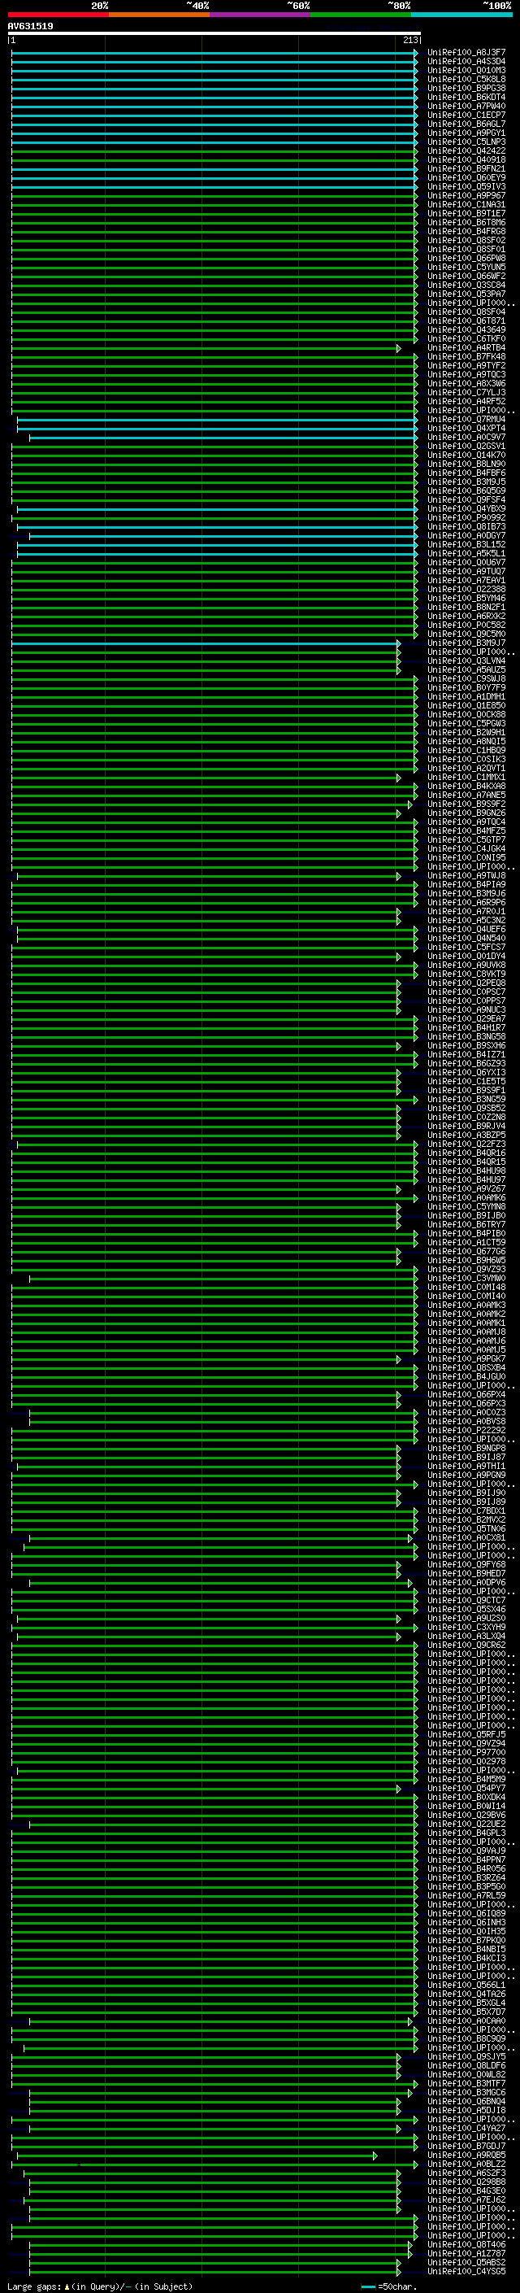Select hit label UniRef100_Q14K70

[x=466, y=455]
